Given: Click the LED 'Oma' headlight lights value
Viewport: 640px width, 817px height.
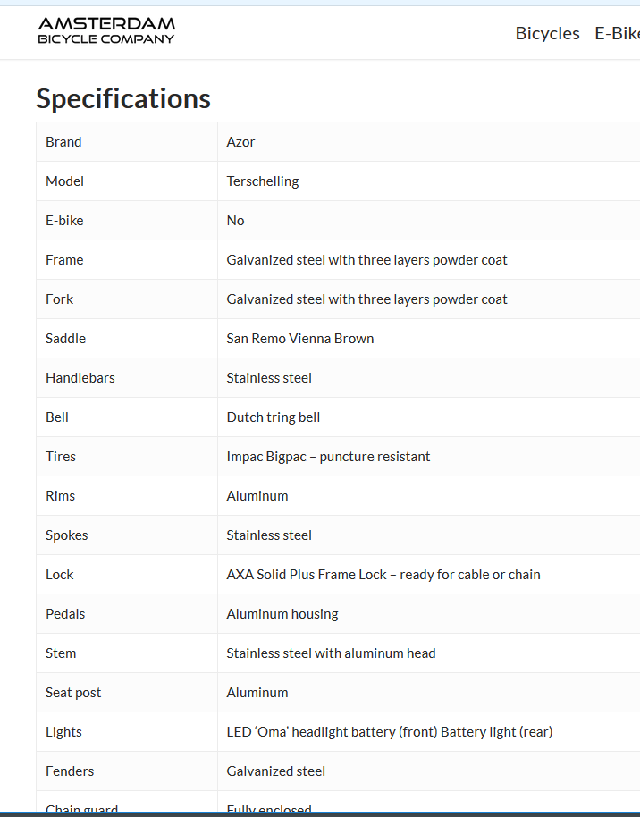Looking at the screenshot, I should (390, 732).
